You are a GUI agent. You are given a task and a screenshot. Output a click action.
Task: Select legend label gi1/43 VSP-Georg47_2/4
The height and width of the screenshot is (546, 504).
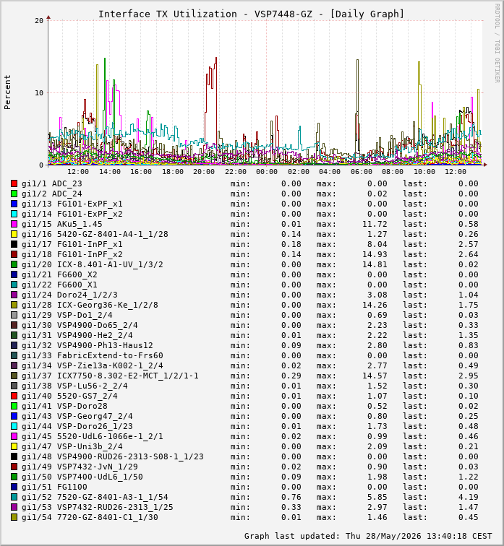click(x=77, y=416)
